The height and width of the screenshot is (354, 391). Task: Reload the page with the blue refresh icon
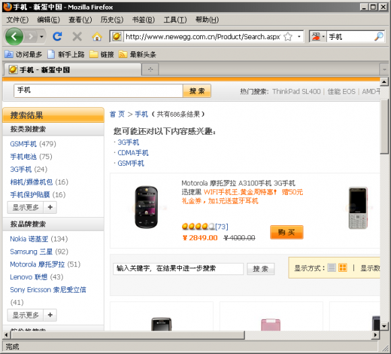tap(57, 36)
